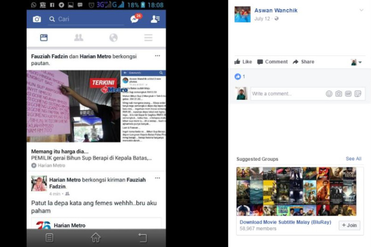Viewport: 371px width, 247px height.
Task: Click the Write a comment field
Action: click(x=286, y=94)
